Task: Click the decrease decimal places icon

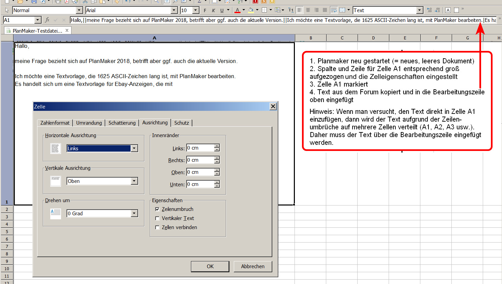Action: pos(429,10)
